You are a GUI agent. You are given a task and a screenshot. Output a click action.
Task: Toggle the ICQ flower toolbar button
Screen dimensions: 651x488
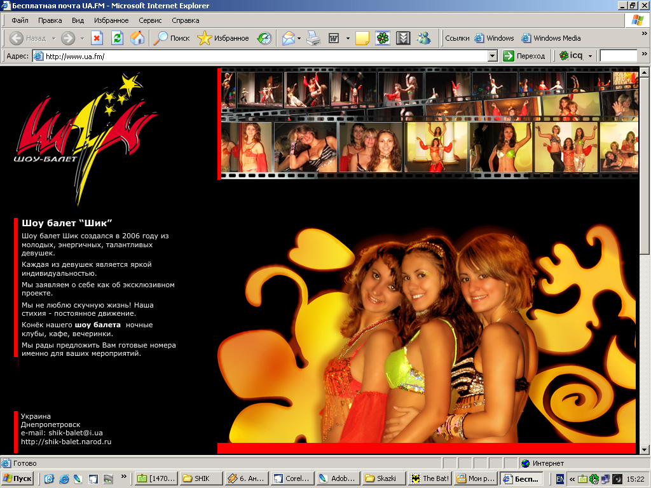pos(382,38)
